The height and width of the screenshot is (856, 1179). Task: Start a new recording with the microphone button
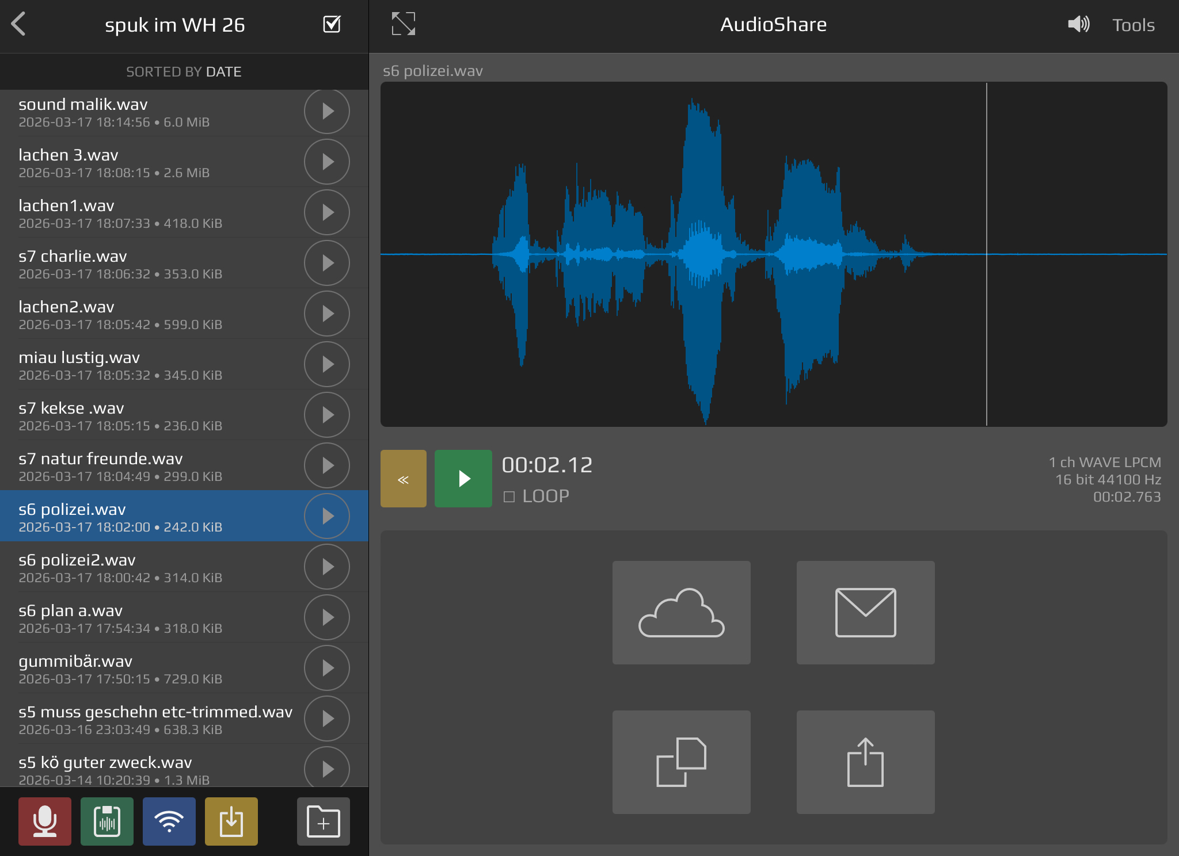click(45, 821)
